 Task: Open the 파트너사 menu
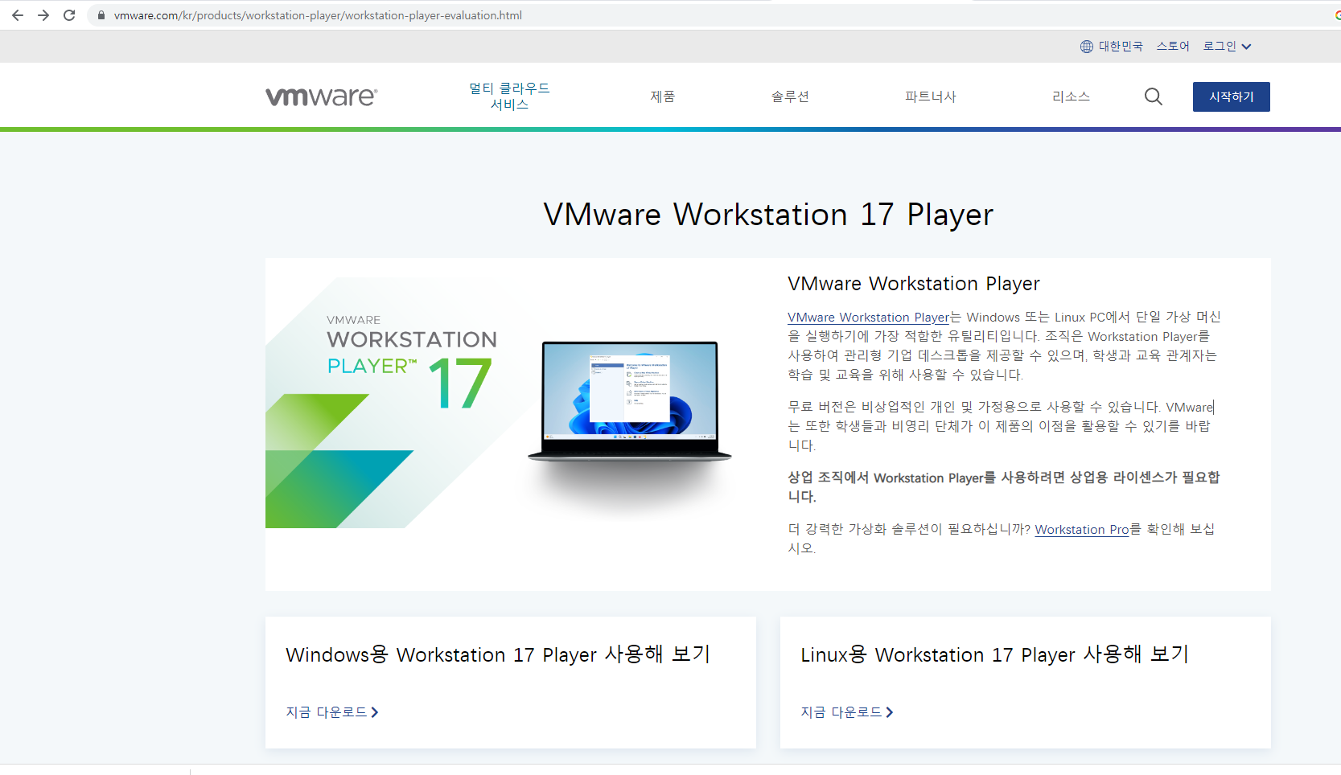[x=931, y=96]
